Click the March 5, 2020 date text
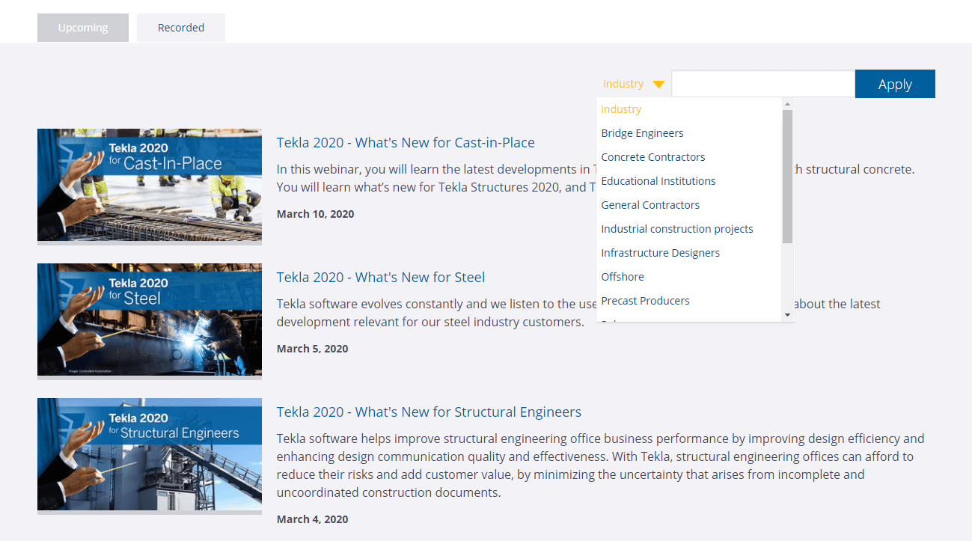The width and height of the screenshot is (972, 541). pos(312,349)
